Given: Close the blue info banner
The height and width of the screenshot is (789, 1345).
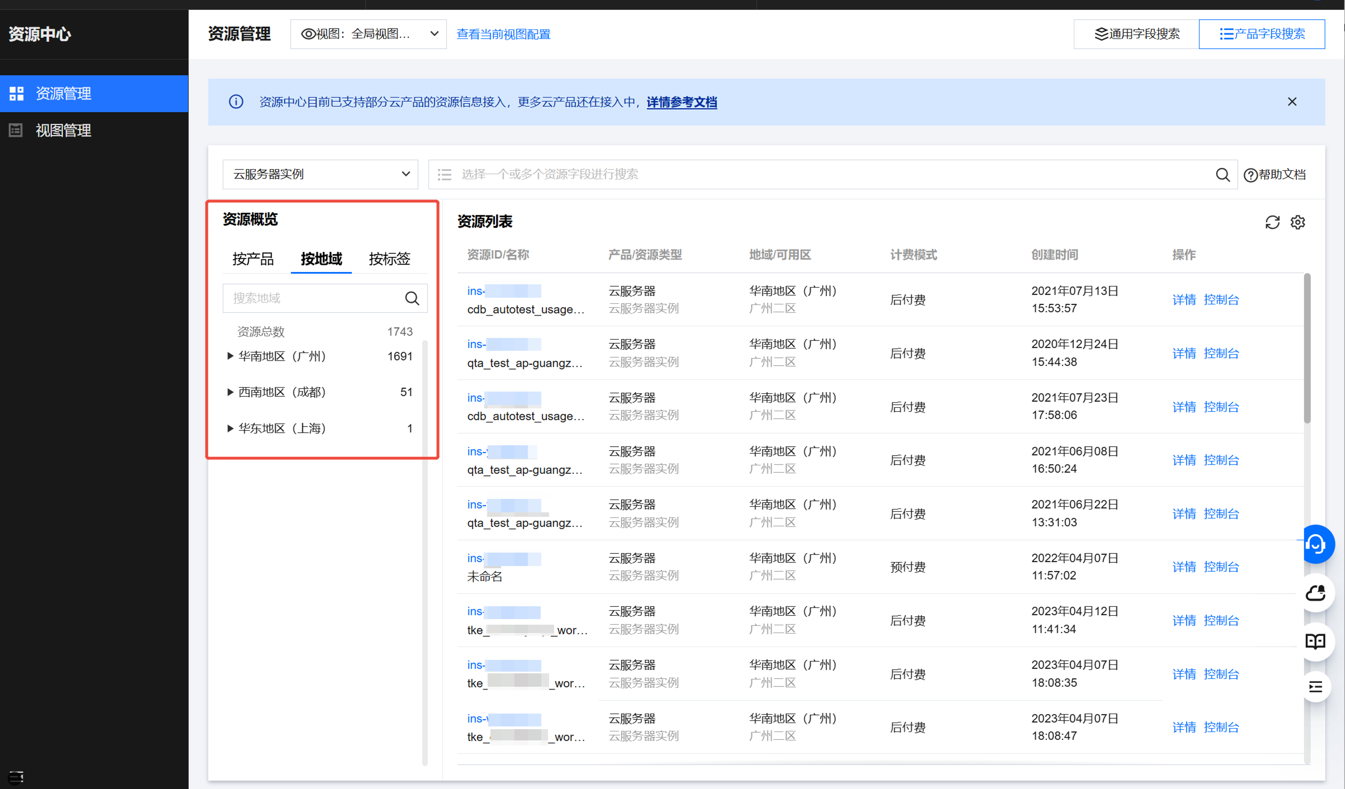Looking at the screenshot, I should pos(1292,102).
